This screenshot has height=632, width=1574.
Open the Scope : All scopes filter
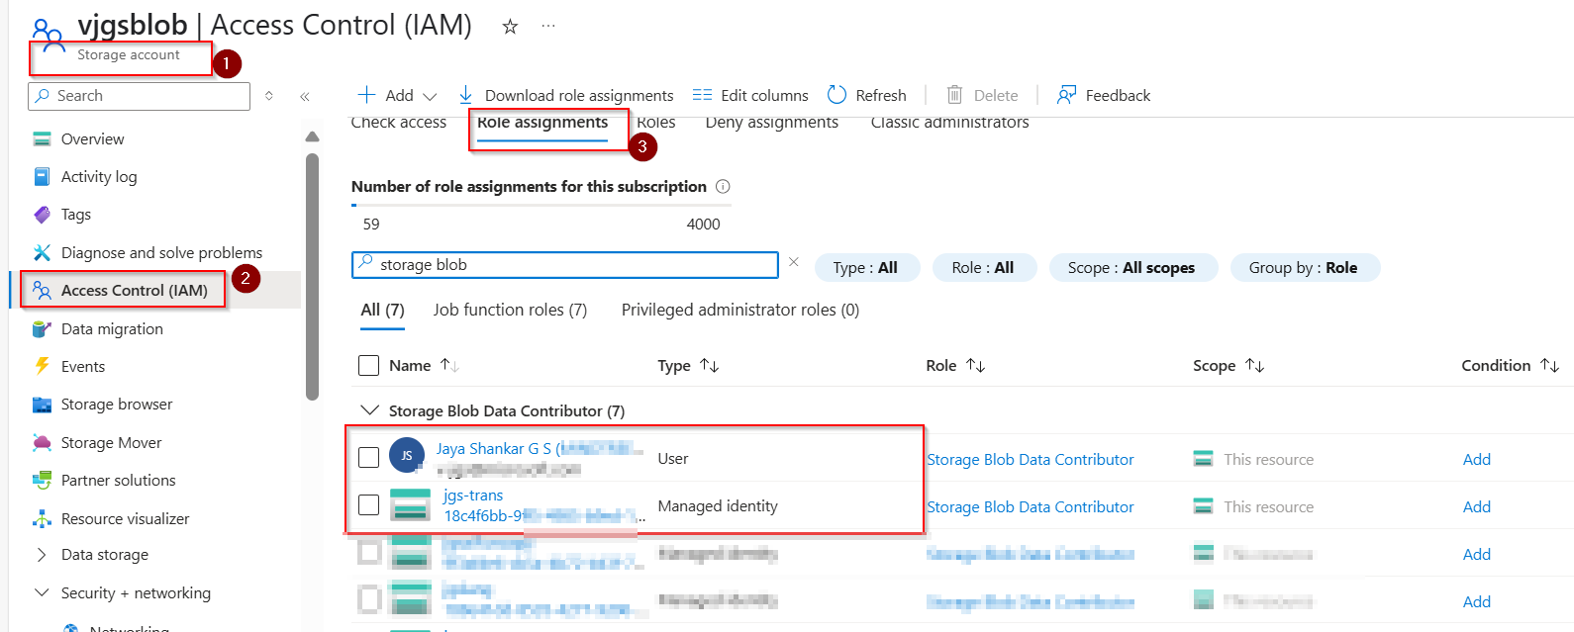point(1131,268)
